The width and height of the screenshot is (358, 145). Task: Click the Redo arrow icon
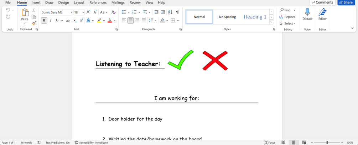coord(8,17)
